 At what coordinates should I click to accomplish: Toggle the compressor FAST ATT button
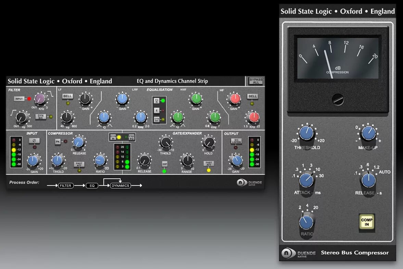click(79, 164)
